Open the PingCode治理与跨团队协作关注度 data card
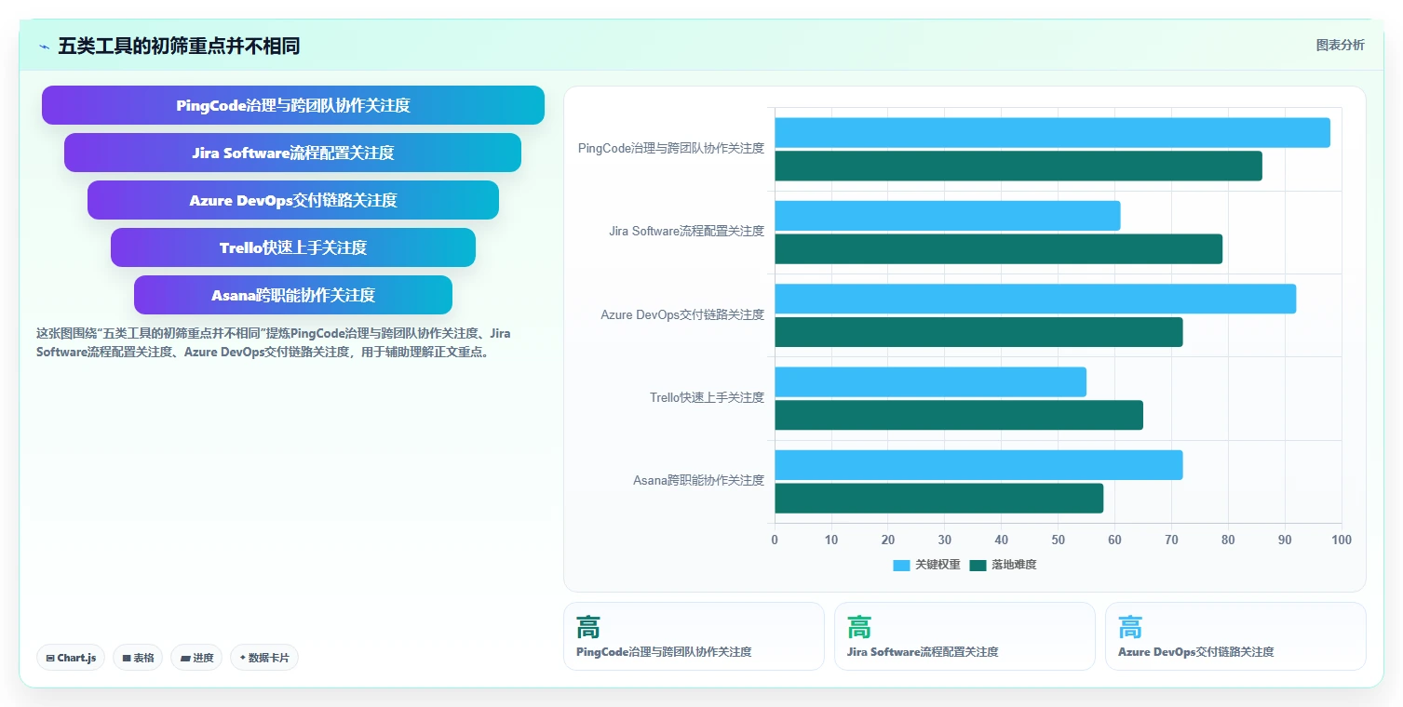The height and width of the screenshot is (707, 1403). 694,636
